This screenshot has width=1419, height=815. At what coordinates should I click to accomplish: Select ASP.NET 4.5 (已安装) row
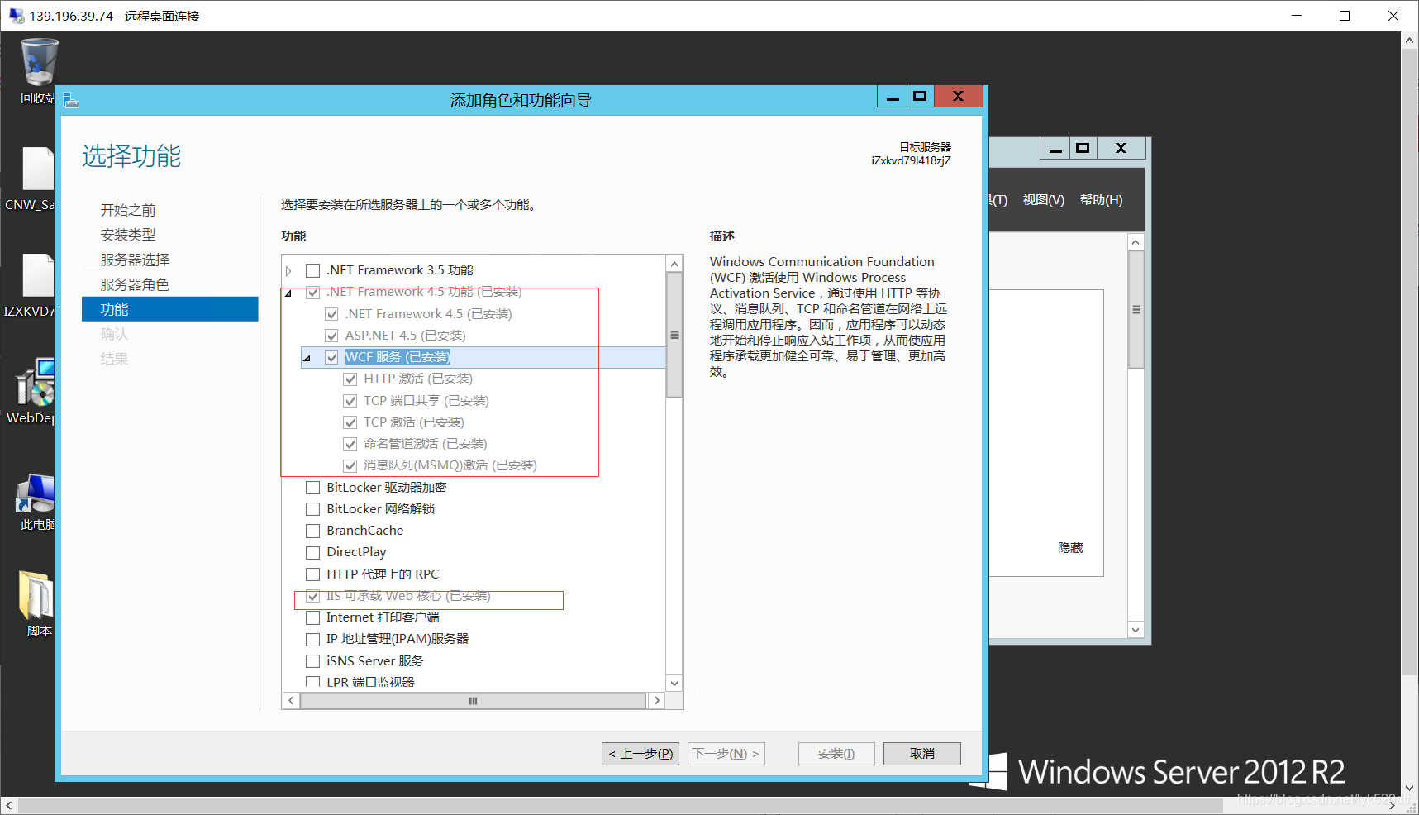click(x=405, y=336)
